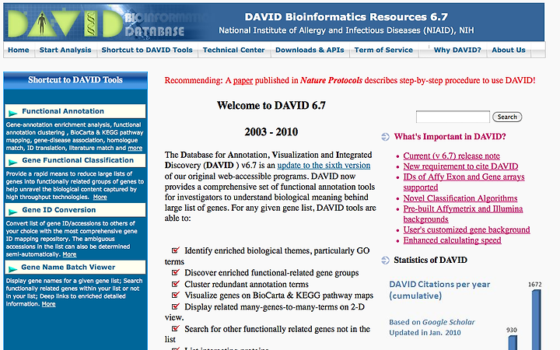The height and width of the screenshot is (350, 560).
Task: Click green arrow icon beside Gene ID Conversion
Action: pyautogui.click(x=13, y=212)
